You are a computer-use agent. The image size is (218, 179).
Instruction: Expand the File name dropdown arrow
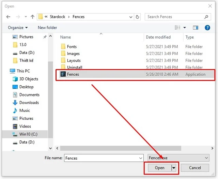(141, 158)
